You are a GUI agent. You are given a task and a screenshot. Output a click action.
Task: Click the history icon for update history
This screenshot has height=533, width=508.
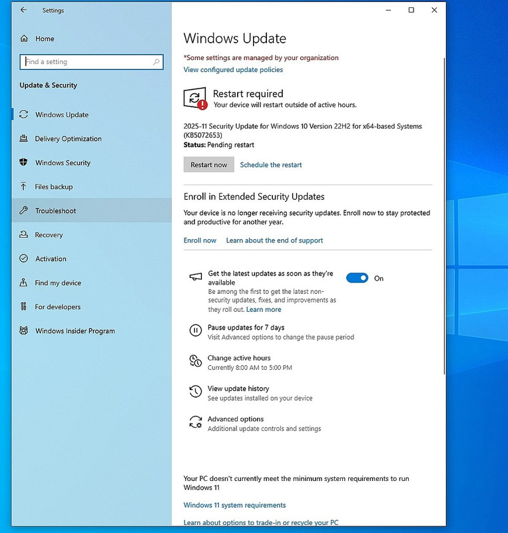195,391
